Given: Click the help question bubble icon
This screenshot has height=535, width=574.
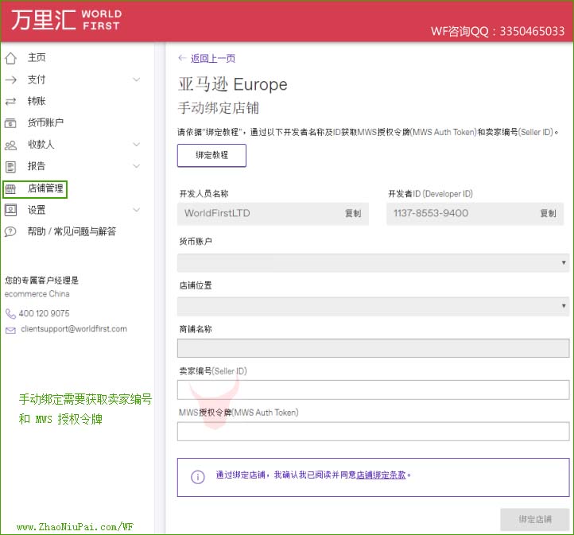Looking at the screenshot, I should (x=10, y=231).
